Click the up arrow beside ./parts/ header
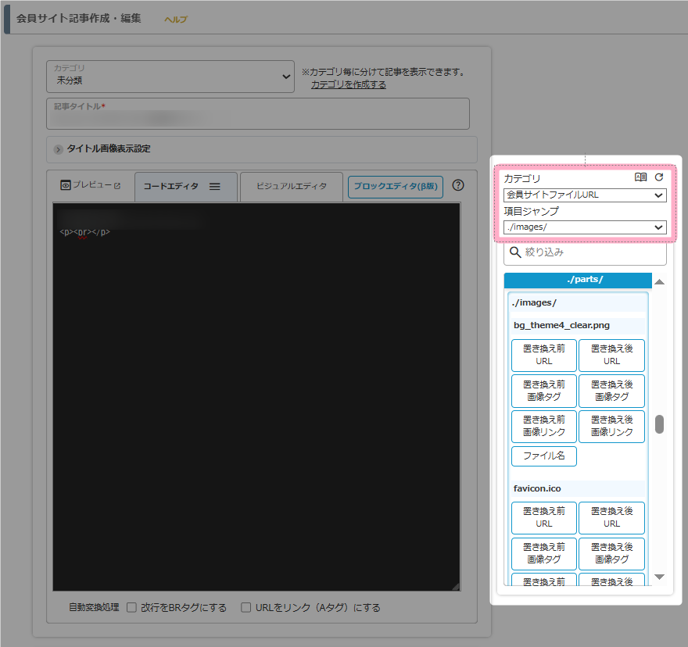688x647 pixels. point(659,281)
